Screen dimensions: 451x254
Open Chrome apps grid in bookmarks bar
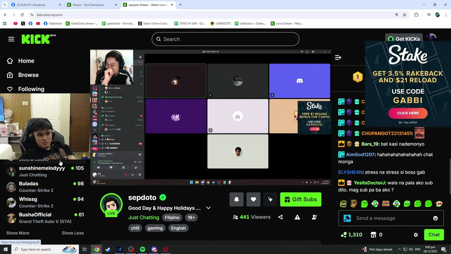click(5, 24)
